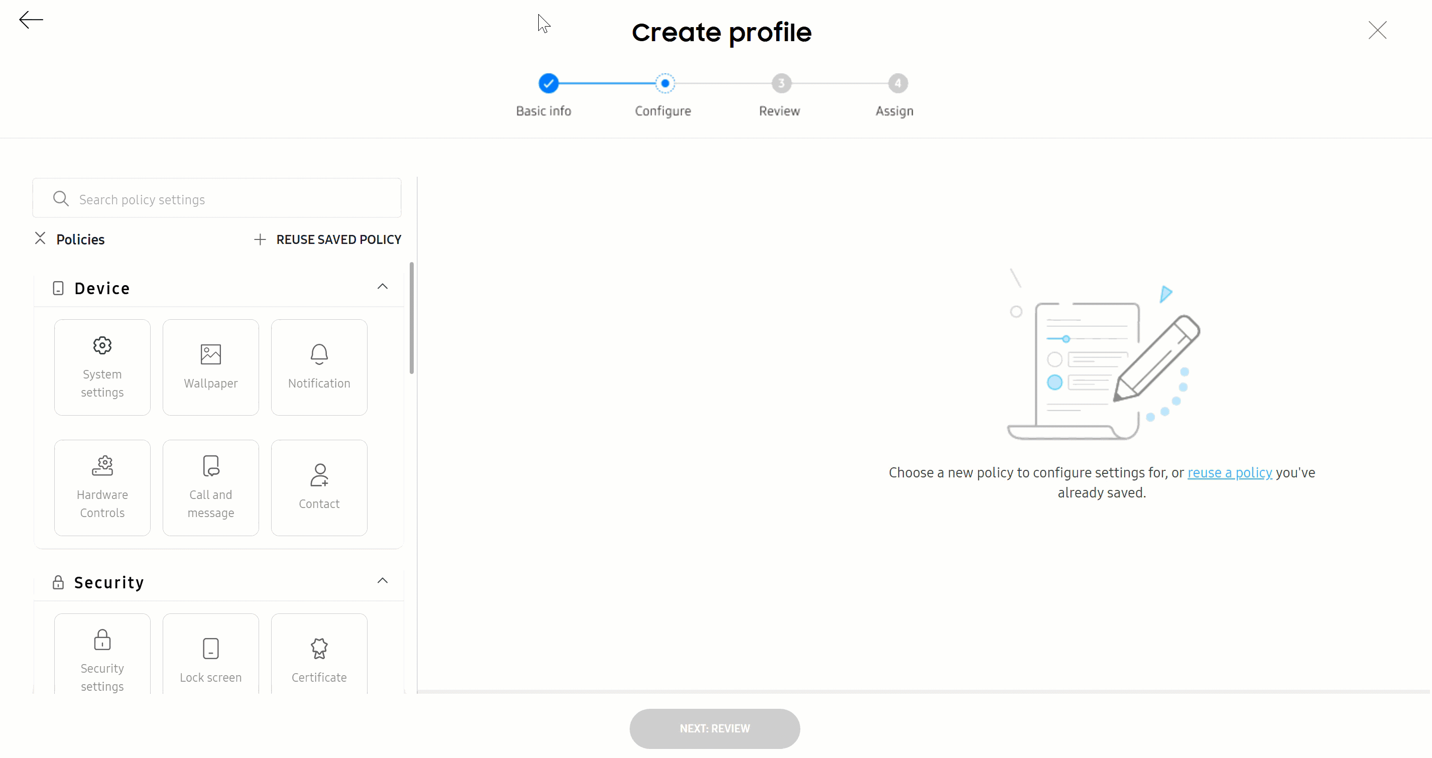Collapse the Device policy section
Screen dimensions: 1432x758
pos(383,287)
